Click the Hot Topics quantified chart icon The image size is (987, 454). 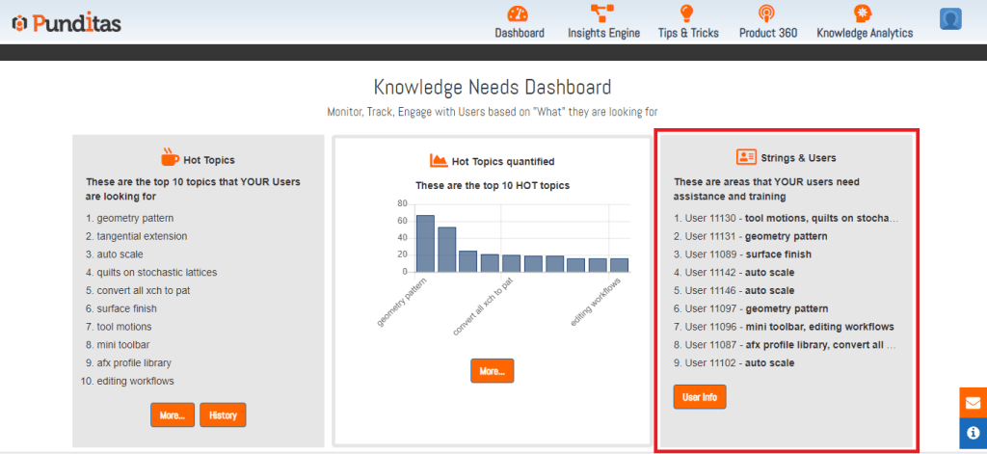pos(439,161)
